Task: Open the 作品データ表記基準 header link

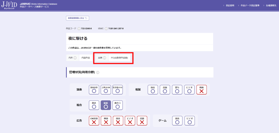Action: 250,5
